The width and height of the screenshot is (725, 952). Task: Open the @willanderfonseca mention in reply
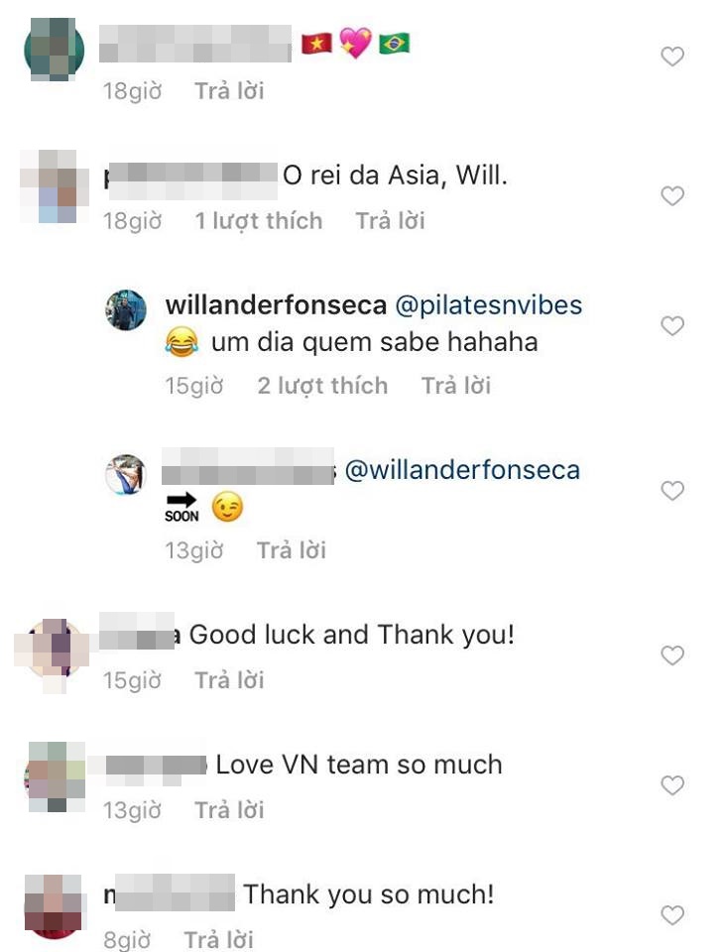point(462,470)
